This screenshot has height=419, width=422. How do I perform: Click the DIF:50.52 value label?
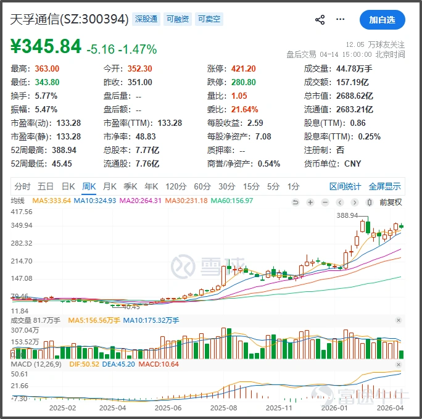click(85, 364)
